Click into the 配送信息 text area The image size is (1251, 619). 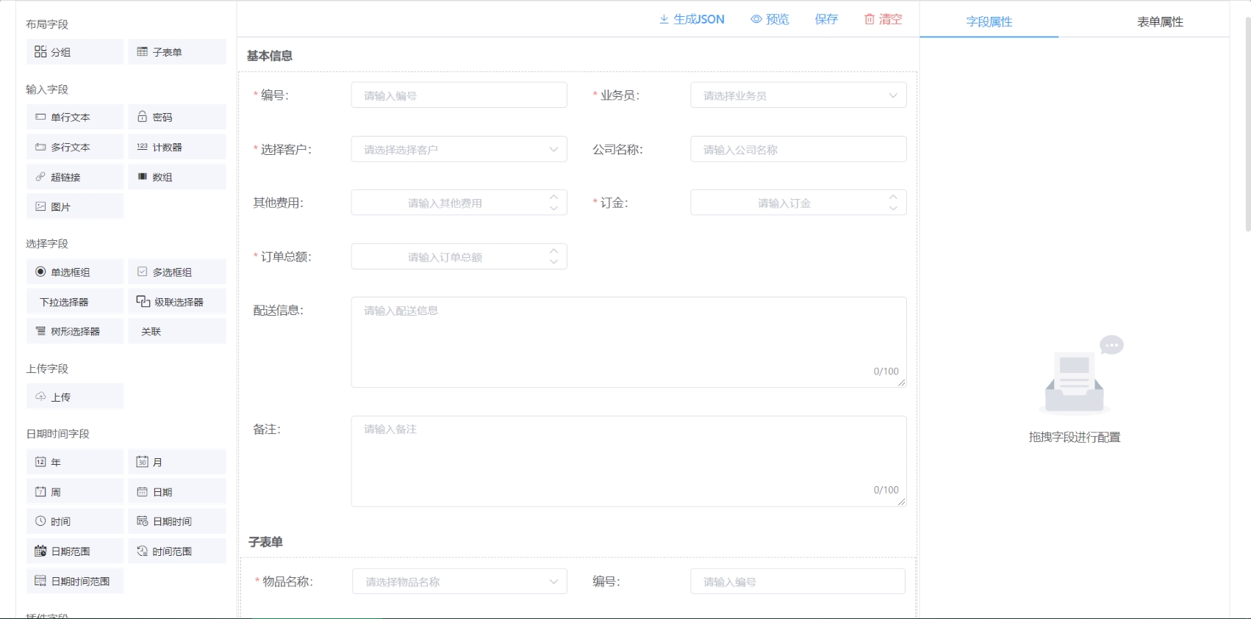628,341
